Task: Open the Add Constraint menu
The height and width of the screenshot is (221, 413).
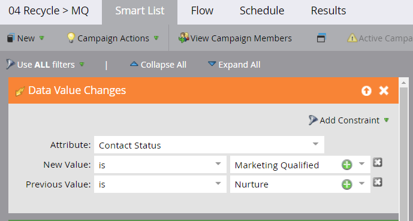Action: 349,120
